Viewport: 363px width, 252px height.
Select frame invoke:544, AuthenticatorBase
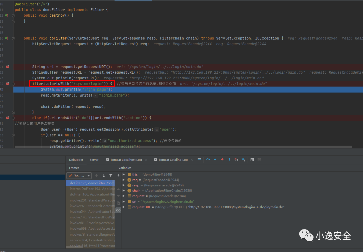pyautogui.click(x=90, y=212)
